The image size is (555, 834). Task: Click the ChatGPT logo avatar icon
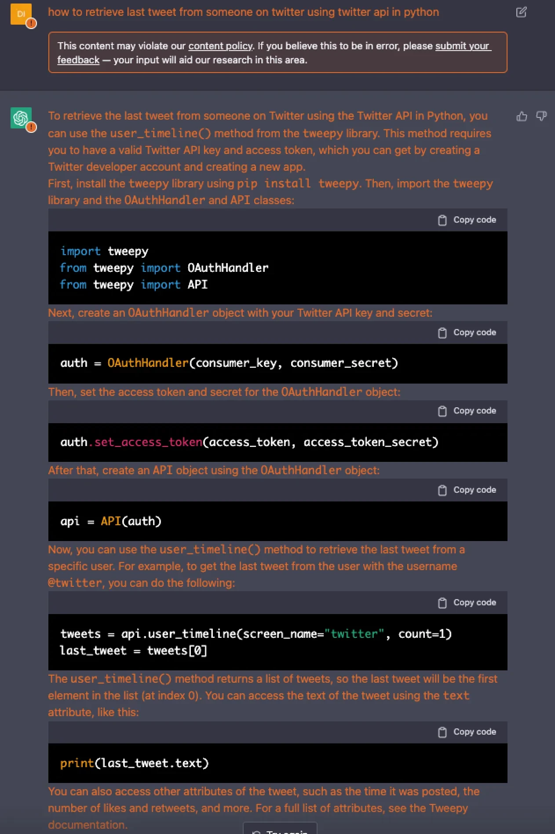click(22, 118)
